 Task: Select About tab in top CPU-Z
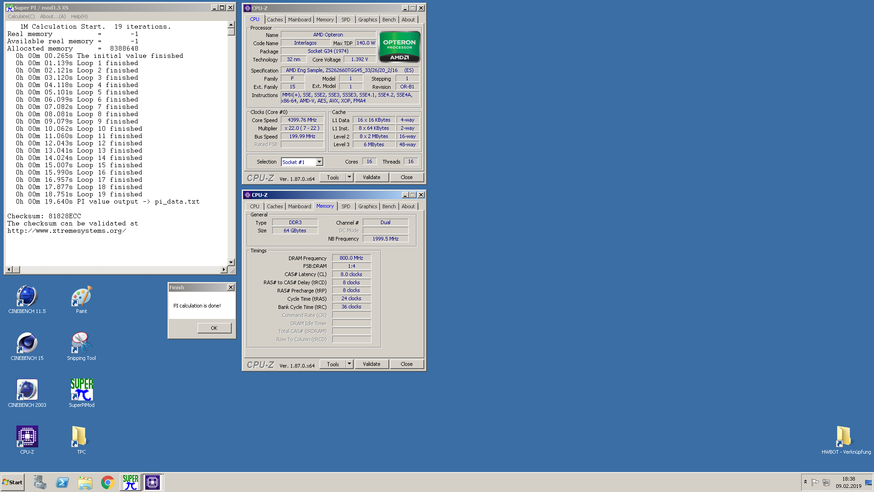point(408,20)
